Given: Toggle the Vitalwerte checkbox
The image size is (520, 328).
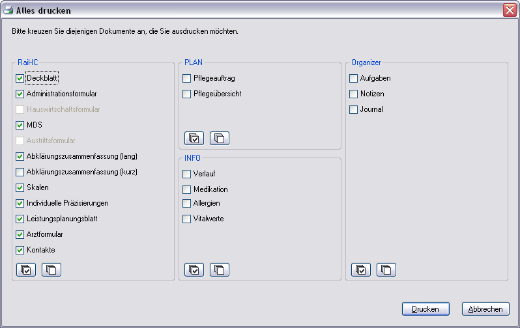Looking at the screenshot, I should tap(187, 219).
